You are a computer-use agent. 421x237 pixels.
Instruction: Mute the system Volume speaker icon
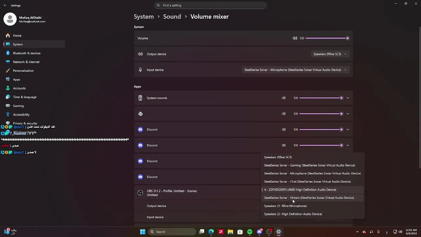tap(295, 38)
